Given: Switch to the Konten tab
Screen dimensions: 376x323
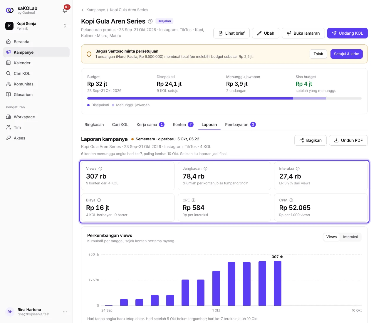Looking at the screenshot, I should click(x=183, y=125).
